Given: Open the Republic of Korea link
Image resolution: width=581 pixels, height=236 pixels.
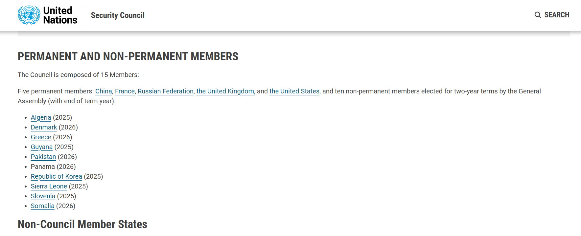Looking at the screenshot, I should [56, 176].
